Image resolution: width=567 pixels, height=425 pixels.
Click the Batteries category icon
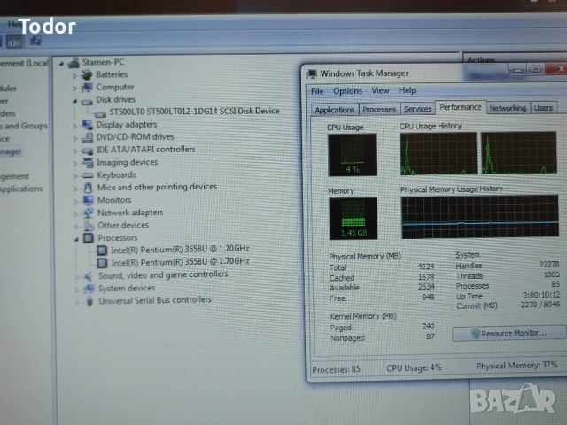coord(87,75)
